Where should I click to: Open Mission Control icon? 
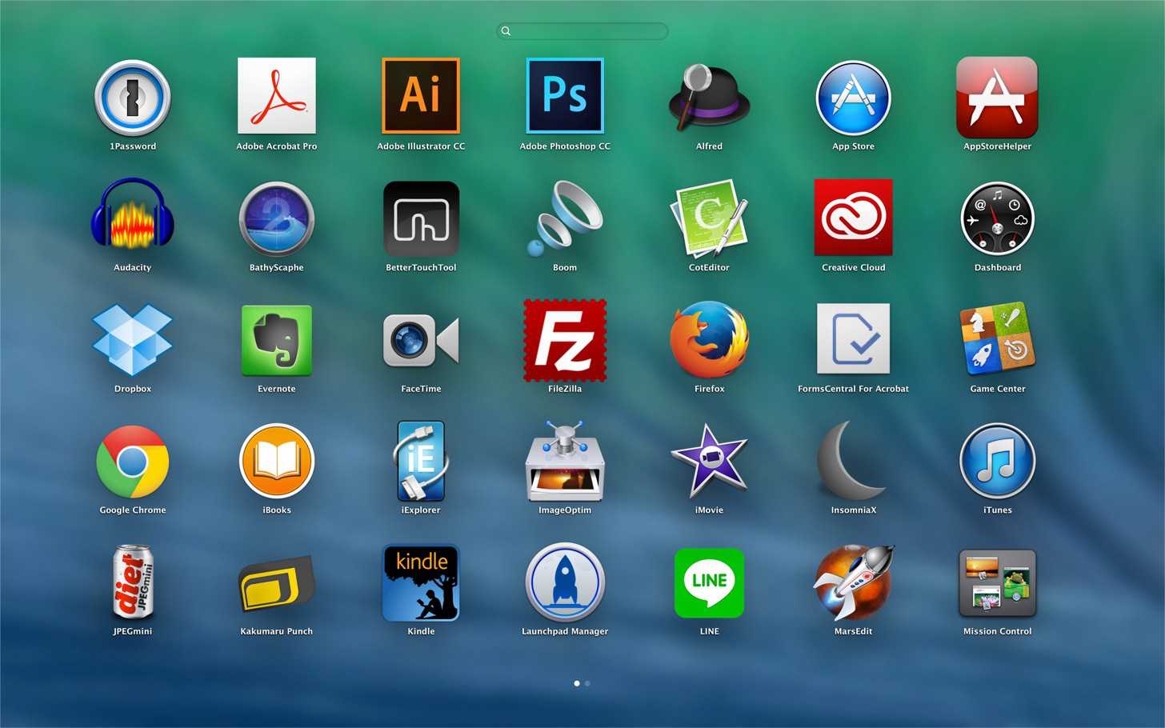coord(998,583)
